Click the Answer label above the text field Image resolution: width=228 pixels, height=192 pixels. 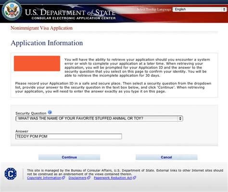tap(22, 131)
